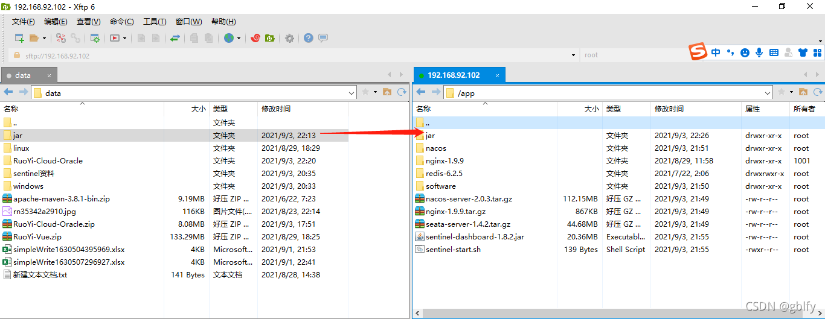This screenshot has width=825, height=319.
Task: Select the local RuoYi-Cloud-Oracle folder
Action: [48, 161]
